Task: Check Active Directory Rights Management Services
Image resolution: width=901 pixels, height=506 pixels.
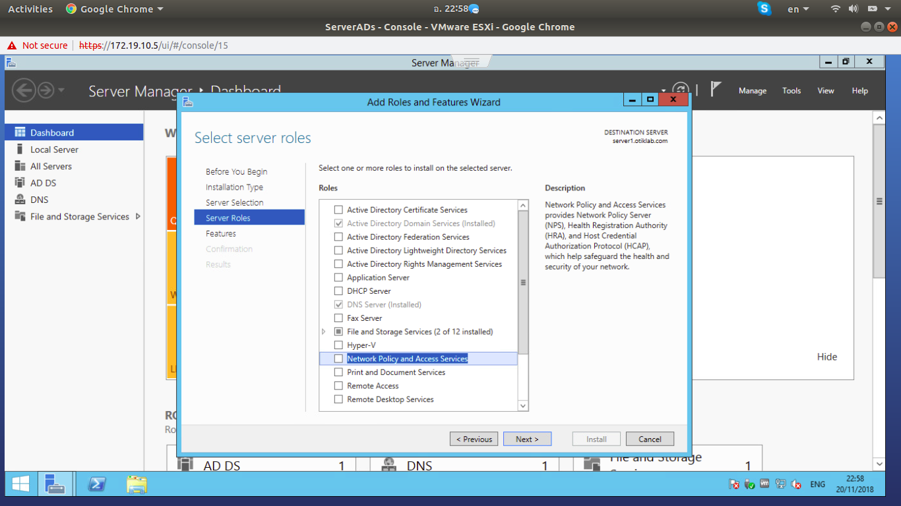Action: tap(338, 264)
